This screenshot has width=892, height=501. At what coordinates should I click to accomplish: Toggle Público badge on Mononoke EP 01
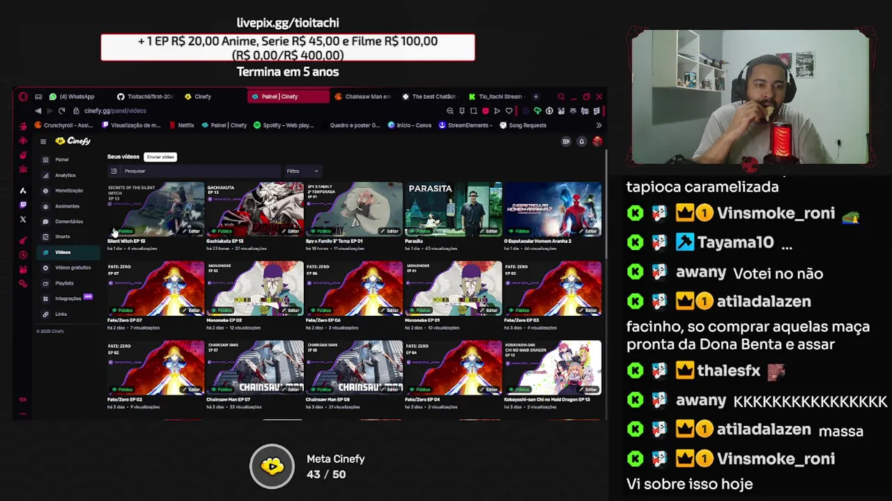pyautogui.click(x=420, y=310)
